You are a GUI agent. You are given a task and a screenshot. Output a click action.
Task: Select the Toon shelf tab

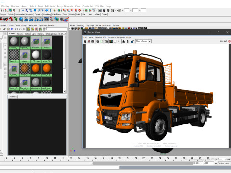(x=65, y=14)
